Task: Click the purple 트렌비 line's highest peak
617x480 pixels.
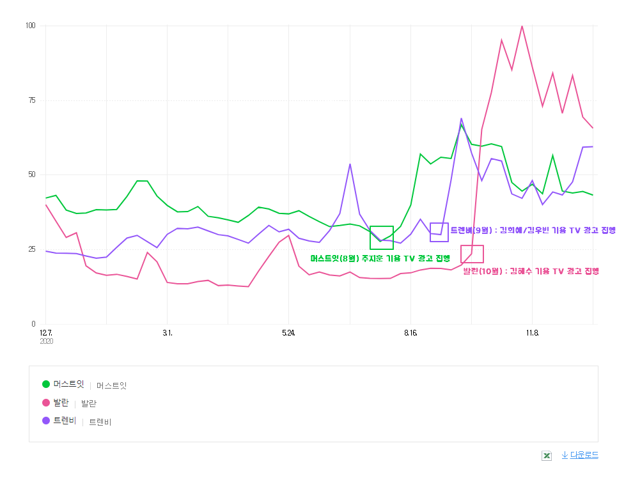Action: [461, 118]
